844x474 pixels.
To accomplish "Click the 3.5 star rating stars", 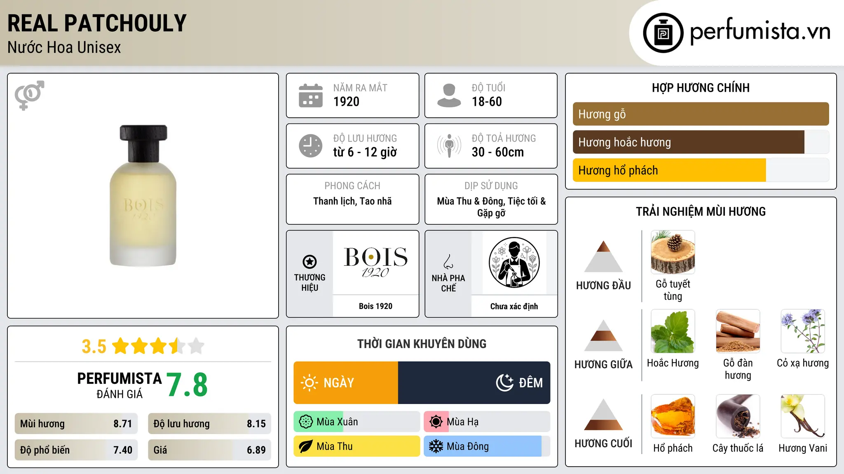I will [158, 346].
